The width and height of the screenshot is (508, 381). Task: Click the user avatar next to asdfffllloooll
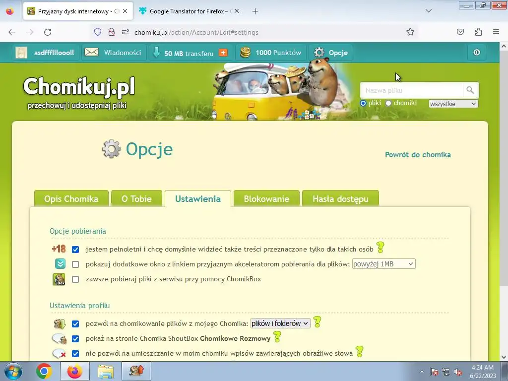(x=21, y=53)
